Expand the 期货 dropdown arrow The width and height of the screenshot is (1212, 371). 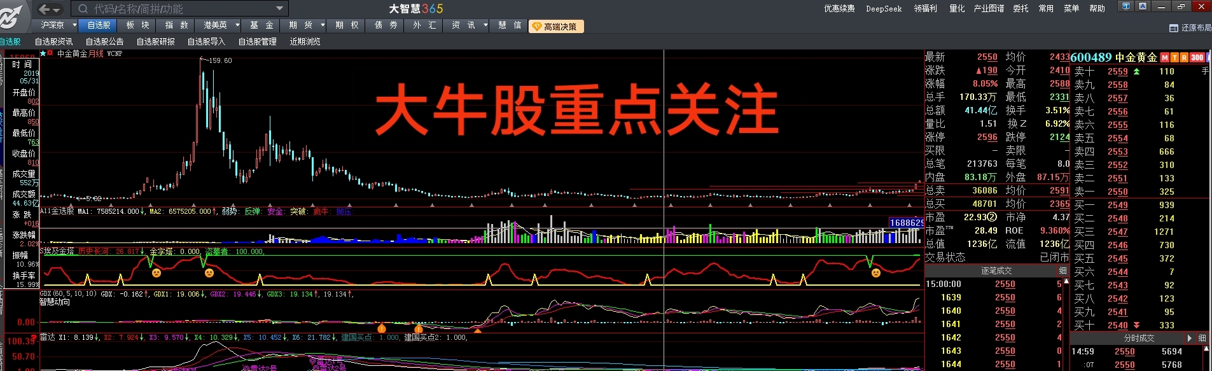click(x=323, y=25)
